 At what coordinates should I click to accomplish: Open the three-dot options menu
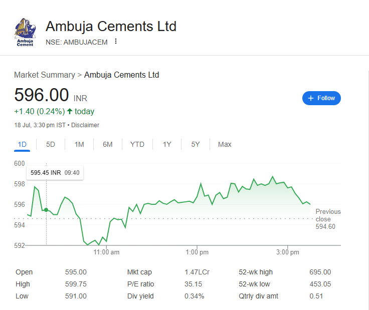[116, 42]
